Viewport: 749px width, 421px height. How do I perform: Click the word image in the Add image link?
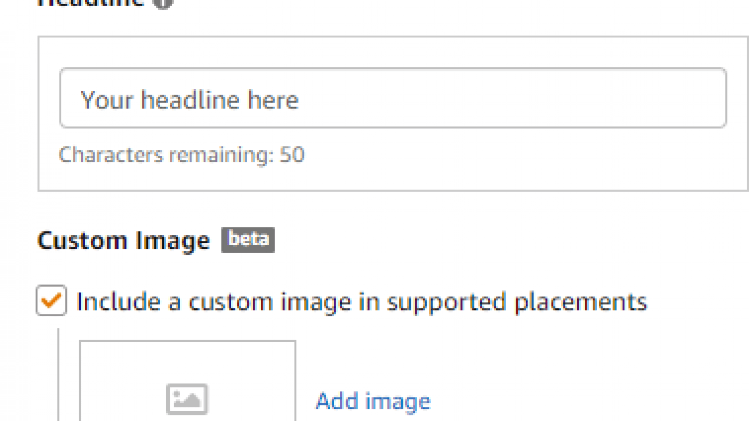pos(397,402)
